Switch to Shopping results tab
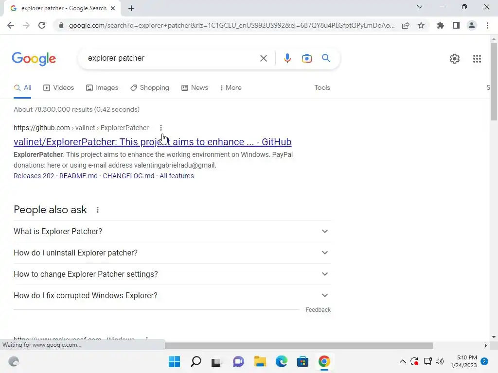Viewport: 498px width, 373px height. 150,88
